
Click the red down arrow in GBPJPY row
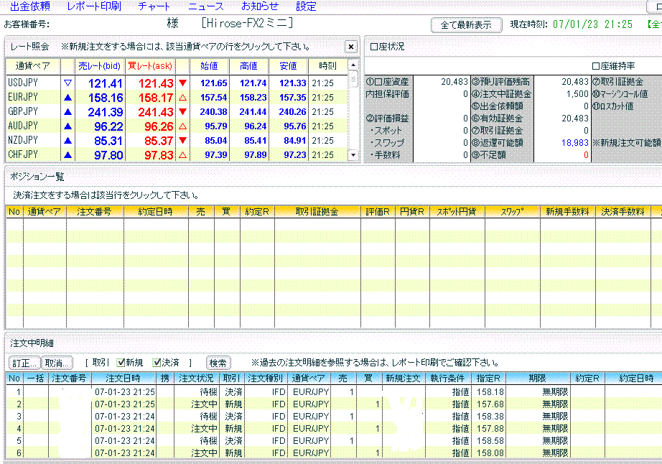point(182,112)
